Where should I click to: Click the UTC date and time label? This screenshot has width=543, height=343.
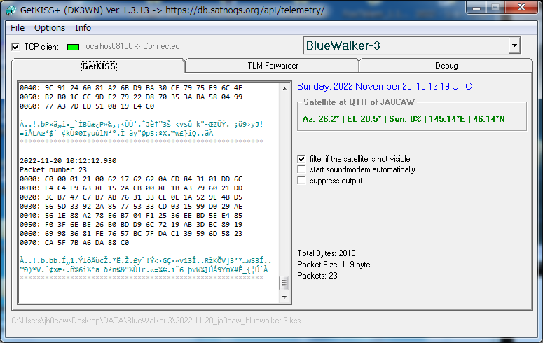(385, 86)
